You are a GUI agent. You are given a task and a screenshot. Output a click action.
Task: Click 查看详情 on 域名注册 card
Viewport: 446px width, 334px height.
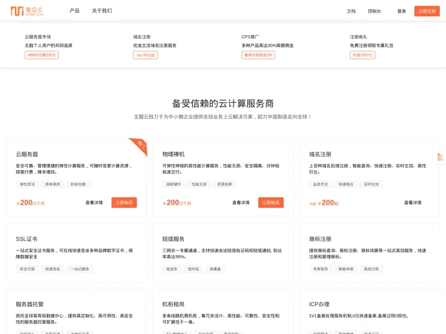[413, 202]
